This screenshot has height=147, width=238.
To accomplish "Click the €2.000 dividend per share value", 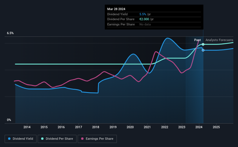I will click(x=144, y=19).
